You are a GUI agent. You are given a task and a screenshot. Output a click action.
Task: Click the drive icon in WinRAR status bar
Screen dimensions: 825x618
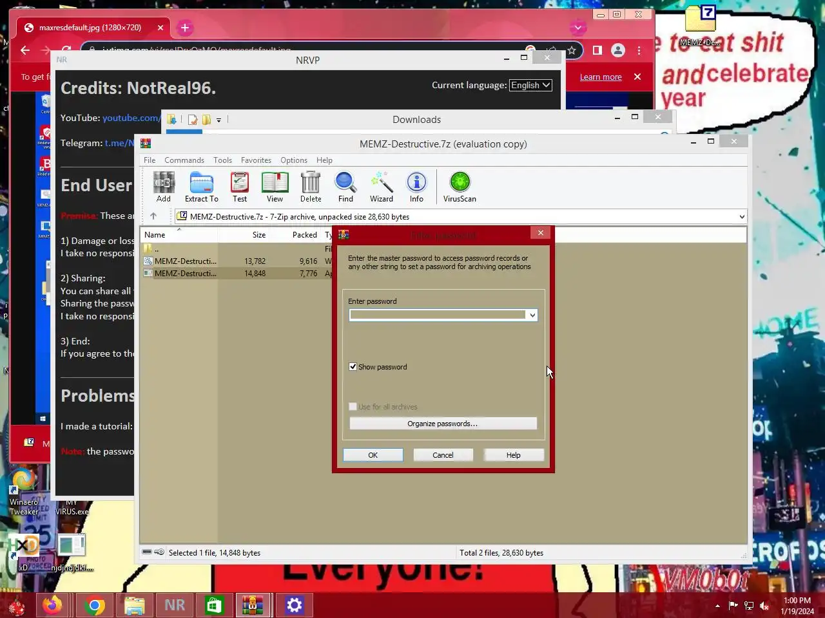coord(147,552)
